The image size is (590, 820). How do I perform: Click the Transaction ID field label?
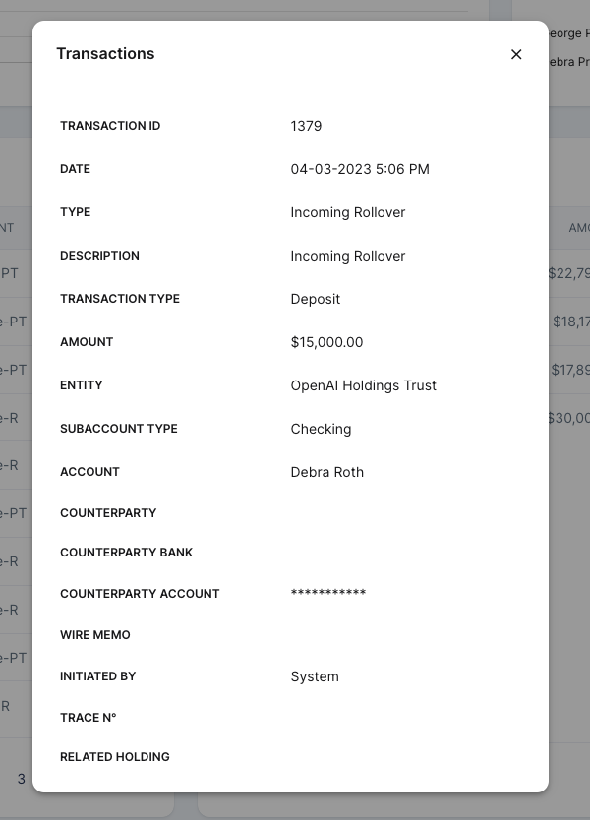tap(110, 126)
